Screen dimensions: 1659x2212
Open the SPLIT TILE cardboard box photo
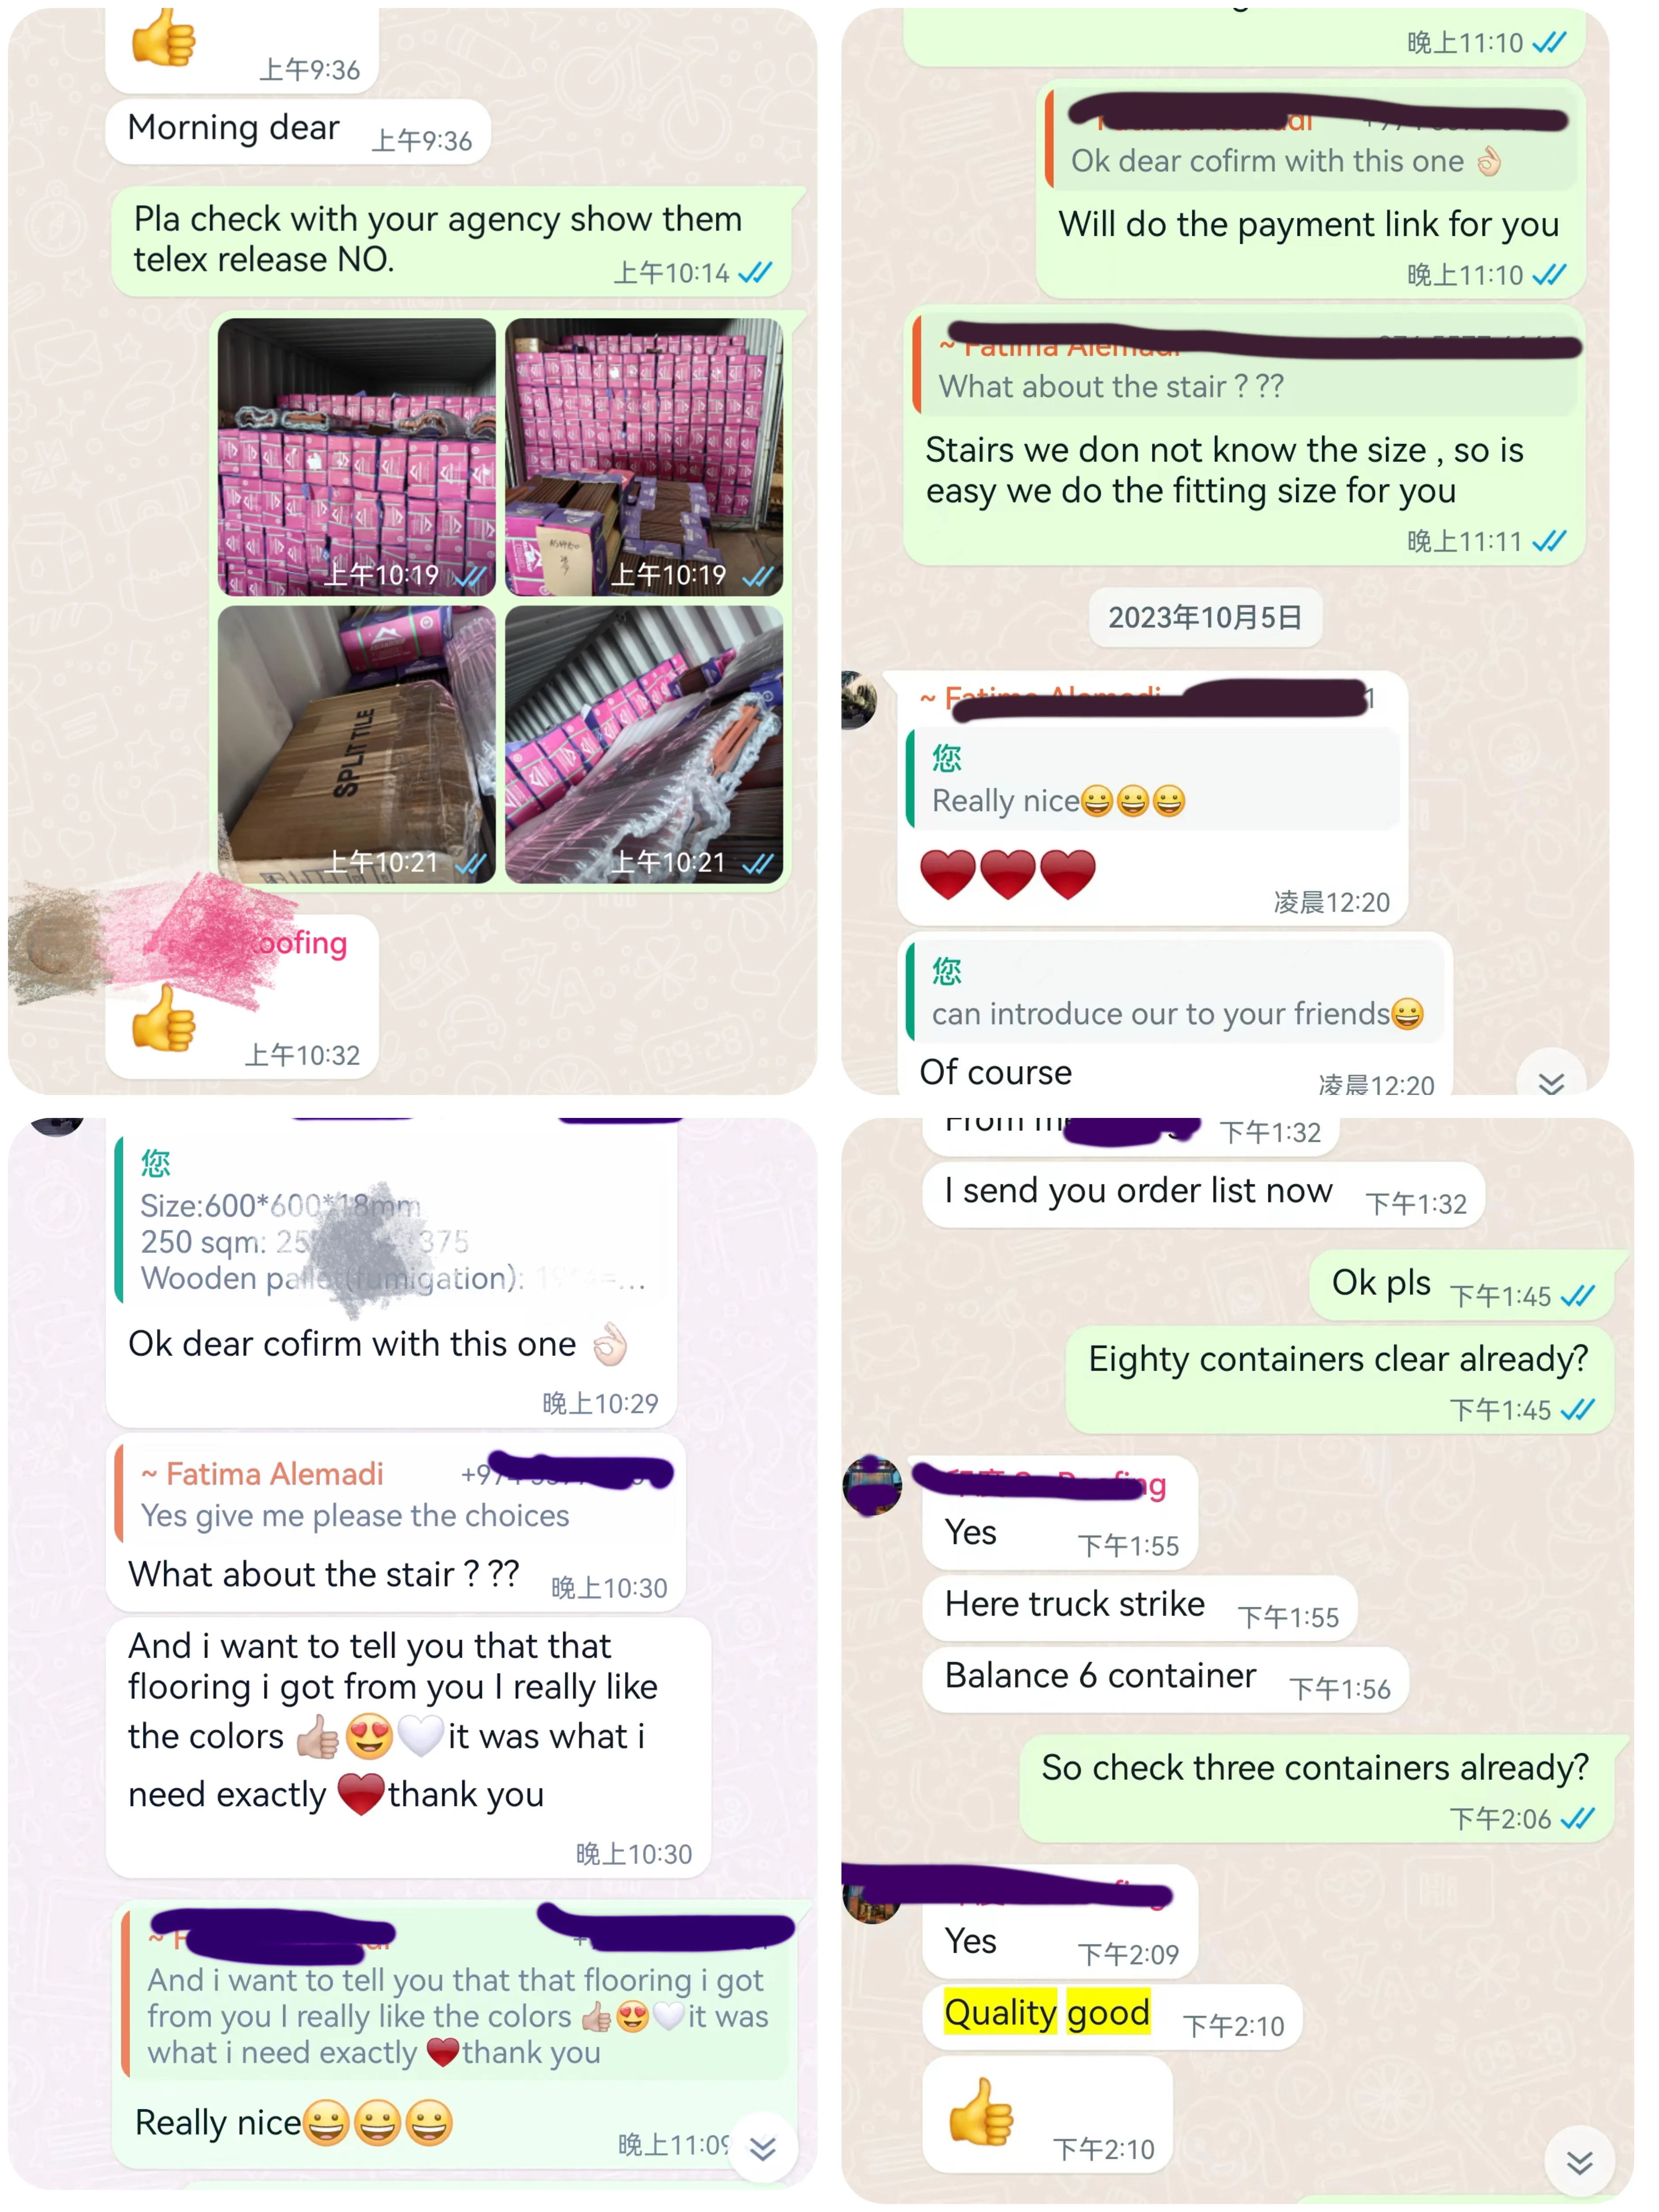(357, 745)
